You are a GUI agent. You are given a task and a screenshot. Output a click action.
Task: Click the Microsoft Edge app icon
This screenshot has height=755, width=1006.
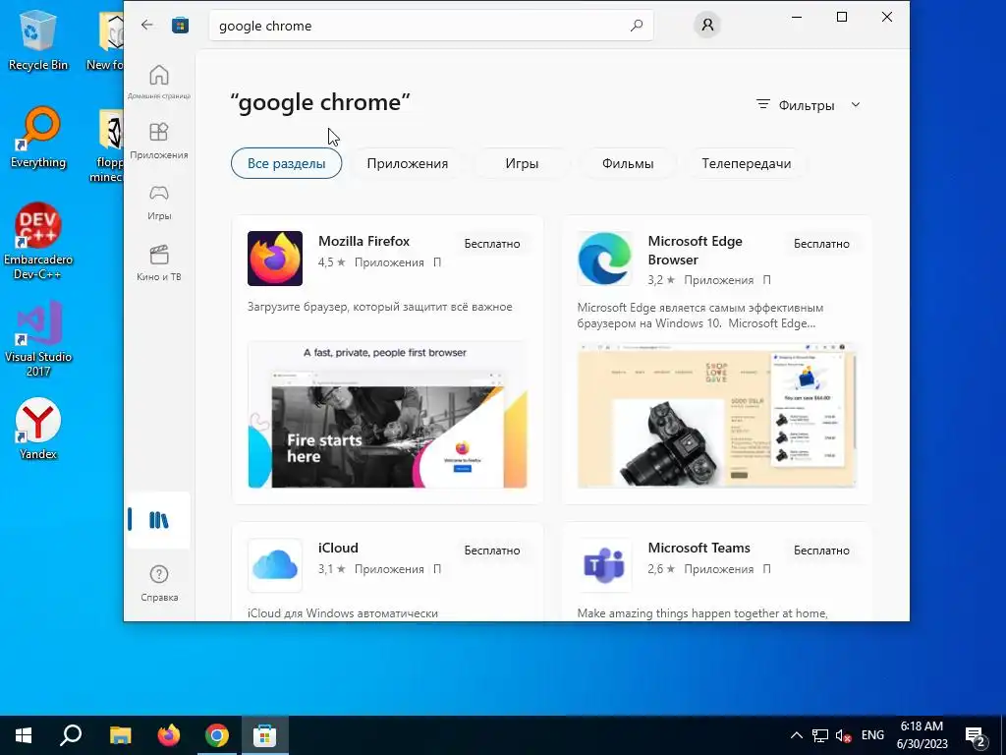[604, 259]
